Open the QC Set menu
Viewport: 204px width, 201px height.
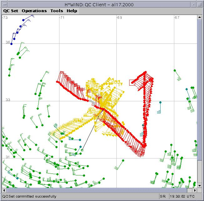point(11,11)
